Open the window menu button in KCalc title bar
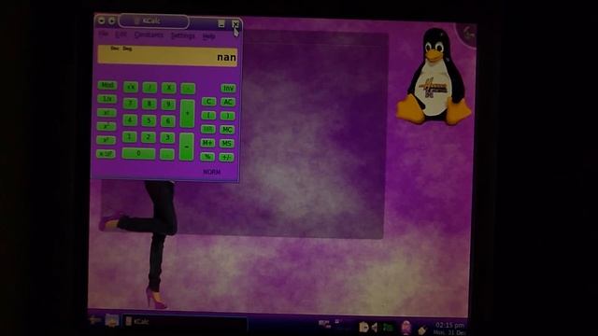 click(x=102, y=21)
